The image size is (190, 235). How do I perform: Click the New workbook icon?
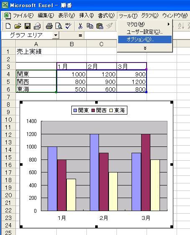click(x=8, y=26)
